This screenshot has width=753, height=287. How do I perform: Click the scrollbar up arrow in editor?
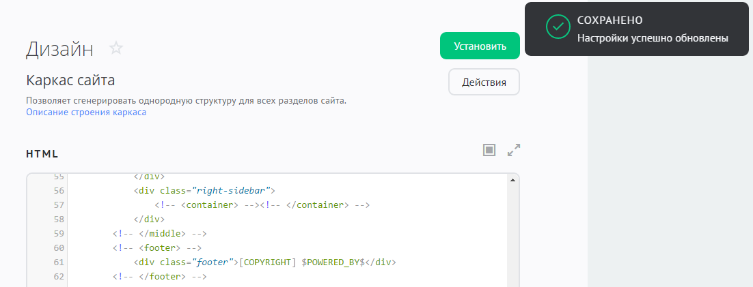click(512, 180)
